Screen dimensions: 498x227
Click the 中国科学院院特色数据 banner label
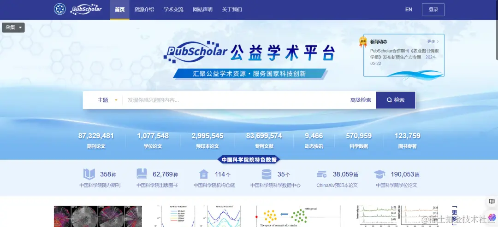point(249,159)
